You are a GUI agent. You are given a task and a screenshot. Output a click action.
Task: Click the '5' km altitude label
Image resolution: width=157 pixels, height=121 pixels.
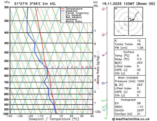point(95,56)
